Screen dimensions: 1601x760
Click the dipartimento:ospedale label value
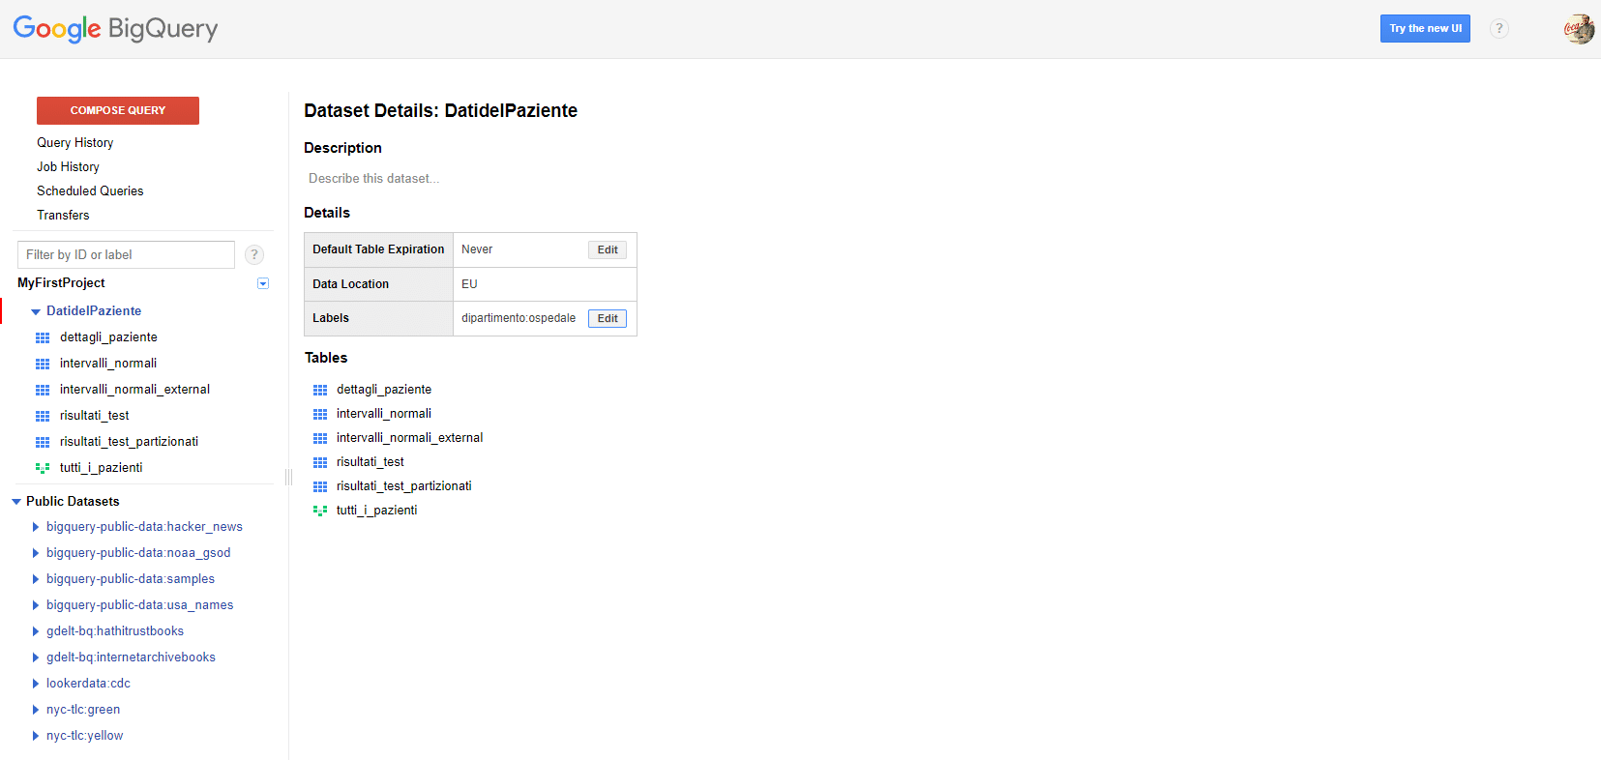(x=519, y=318)
